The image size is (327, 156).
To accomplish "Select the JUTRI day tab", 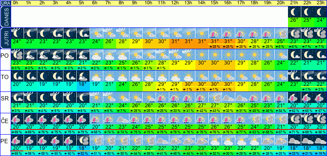I will [x=6, y=38].
